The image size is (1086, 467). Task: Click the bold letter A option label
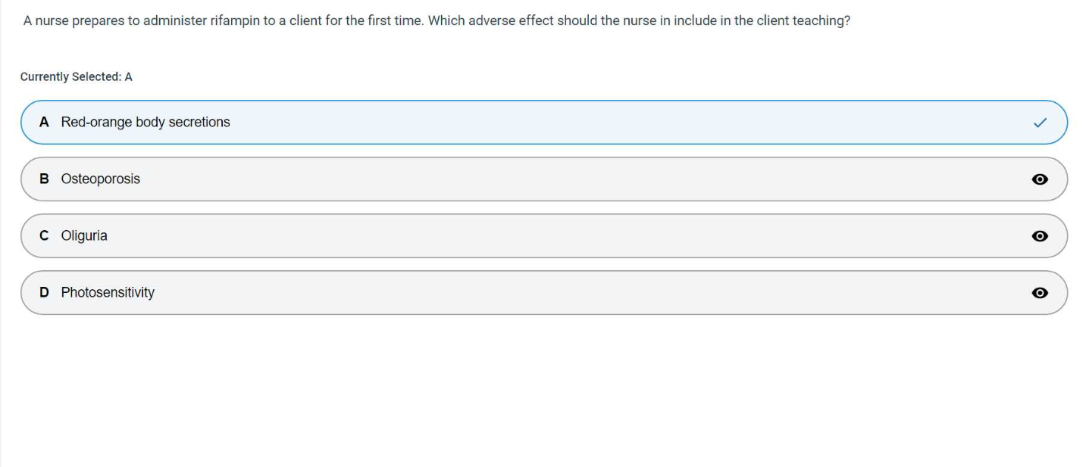(45, 123)
